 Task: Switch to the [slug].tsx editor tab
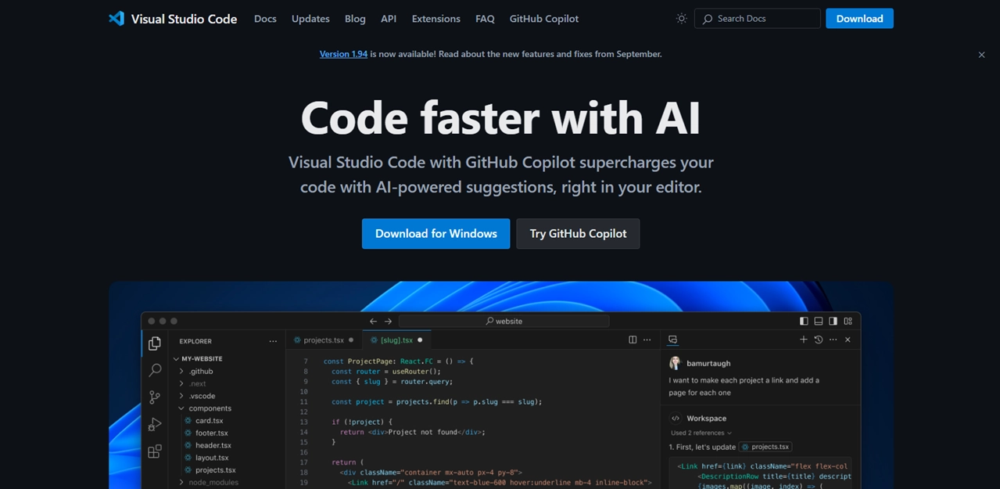coord(396,340)
